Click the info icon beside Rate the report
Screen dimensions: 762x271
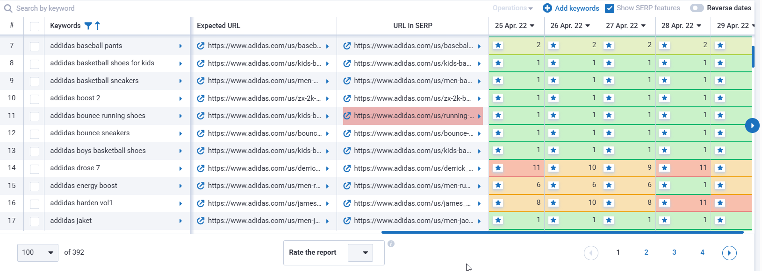coord(391,243)
